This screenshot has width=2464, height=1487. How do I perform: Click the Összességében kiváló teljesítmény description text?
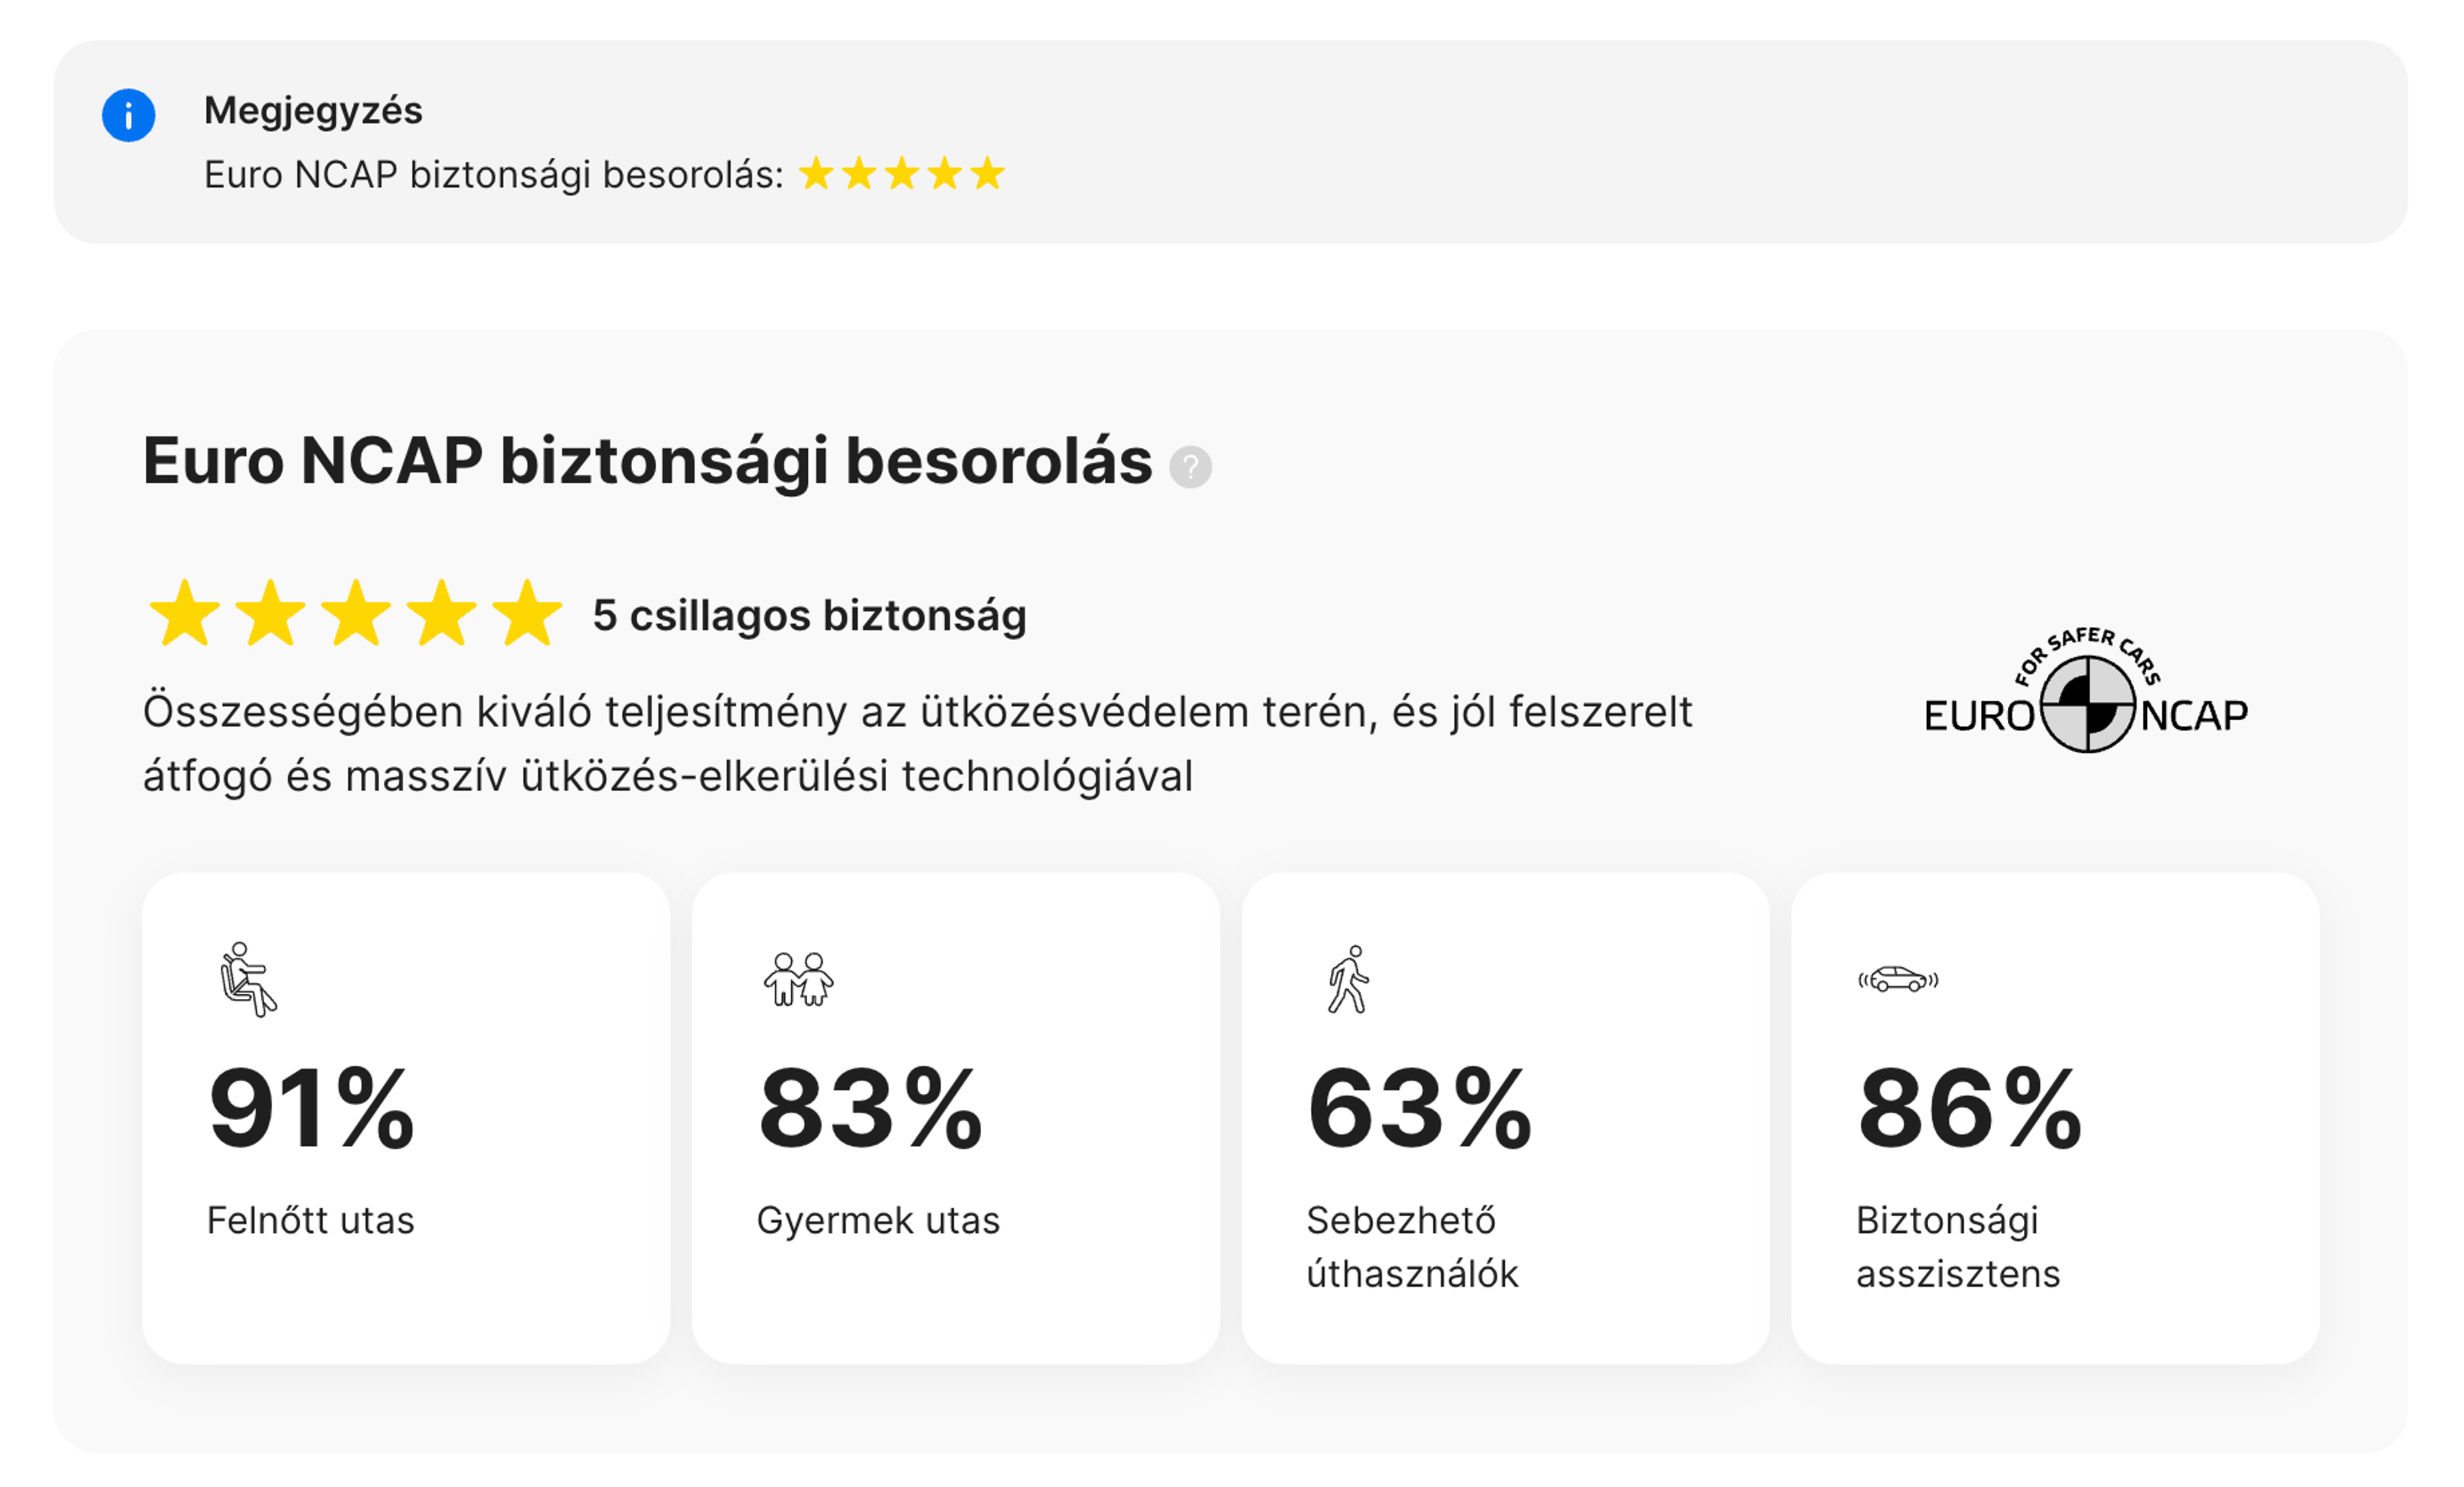(x=917, y=744)
